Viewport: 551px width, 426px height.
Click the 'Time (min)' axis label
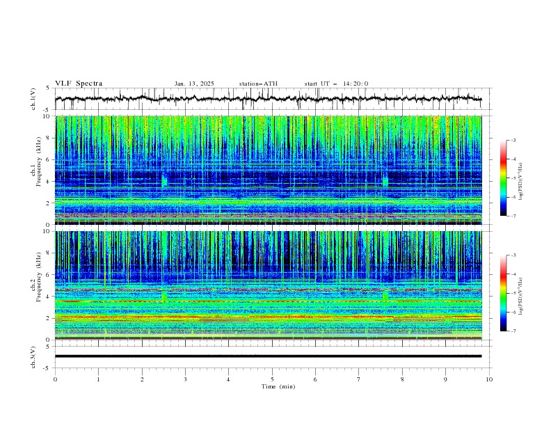pyautogui.click(x=278, y=386)
